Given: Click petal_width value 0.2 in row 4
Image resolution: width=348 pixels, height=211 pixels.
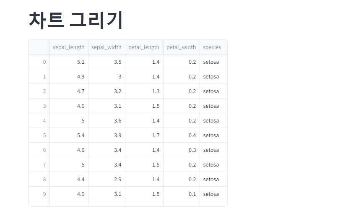Looking at the screenshot, I should (181, 120).
